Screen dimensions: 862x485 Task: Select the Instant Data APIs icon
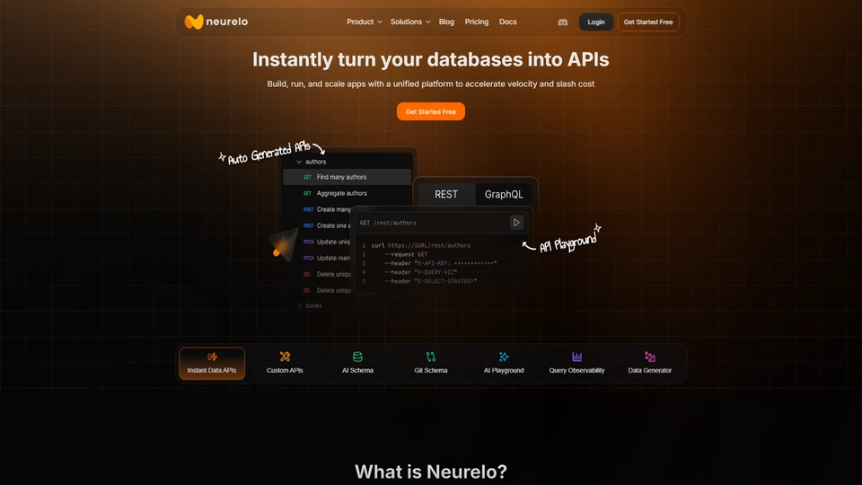coord(212,357)
